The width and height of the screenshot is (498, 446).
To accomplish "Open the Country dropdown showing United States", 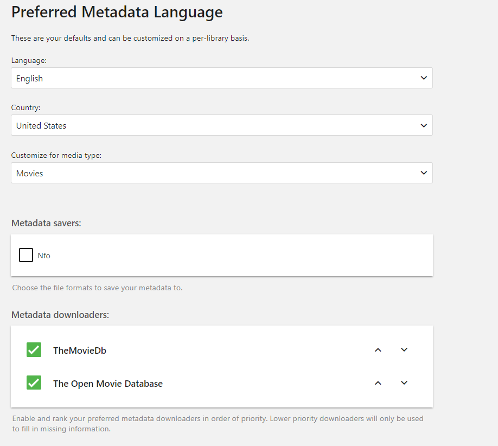I will pyautogui.click(x=217, y=125).
